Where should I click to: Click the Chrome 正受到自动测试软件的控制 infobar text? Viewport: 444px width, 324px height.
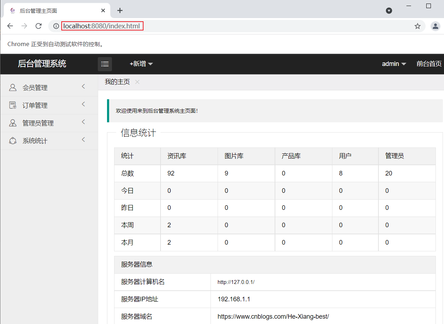tap(56, 44)
